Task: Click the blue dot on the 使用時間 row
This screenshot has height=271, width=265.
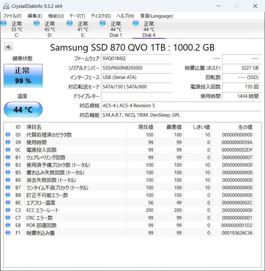Action: click(8, 142)
